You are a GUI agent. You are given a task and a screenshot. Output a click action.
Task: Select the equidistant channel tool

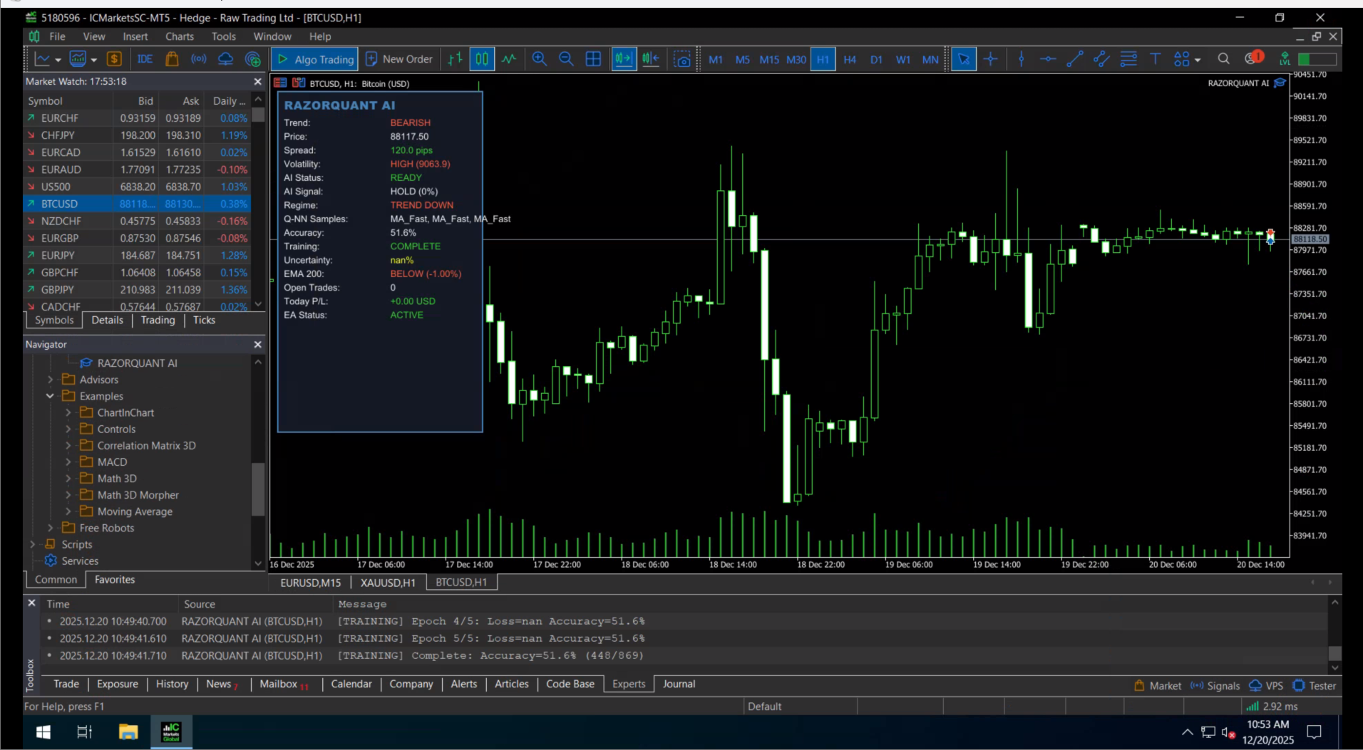click(1101, 59)
